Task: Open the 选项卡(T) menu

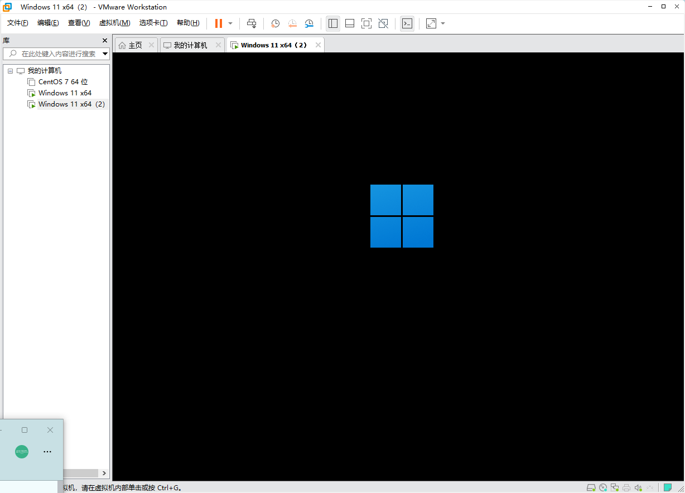Action: [x=153, y=23]
